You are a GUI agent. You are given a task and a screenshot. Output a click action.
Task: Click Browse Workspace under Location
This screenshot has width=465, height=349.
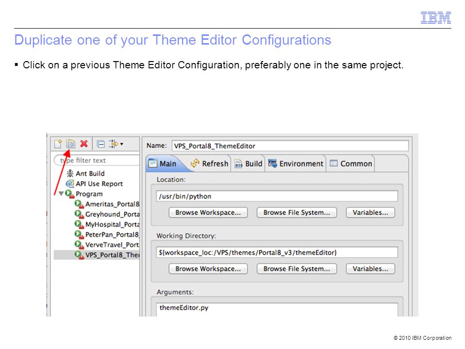tap(208, 212)
